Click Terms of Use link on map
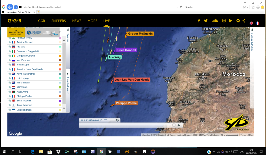266x155 pixels. click(246, 135)
